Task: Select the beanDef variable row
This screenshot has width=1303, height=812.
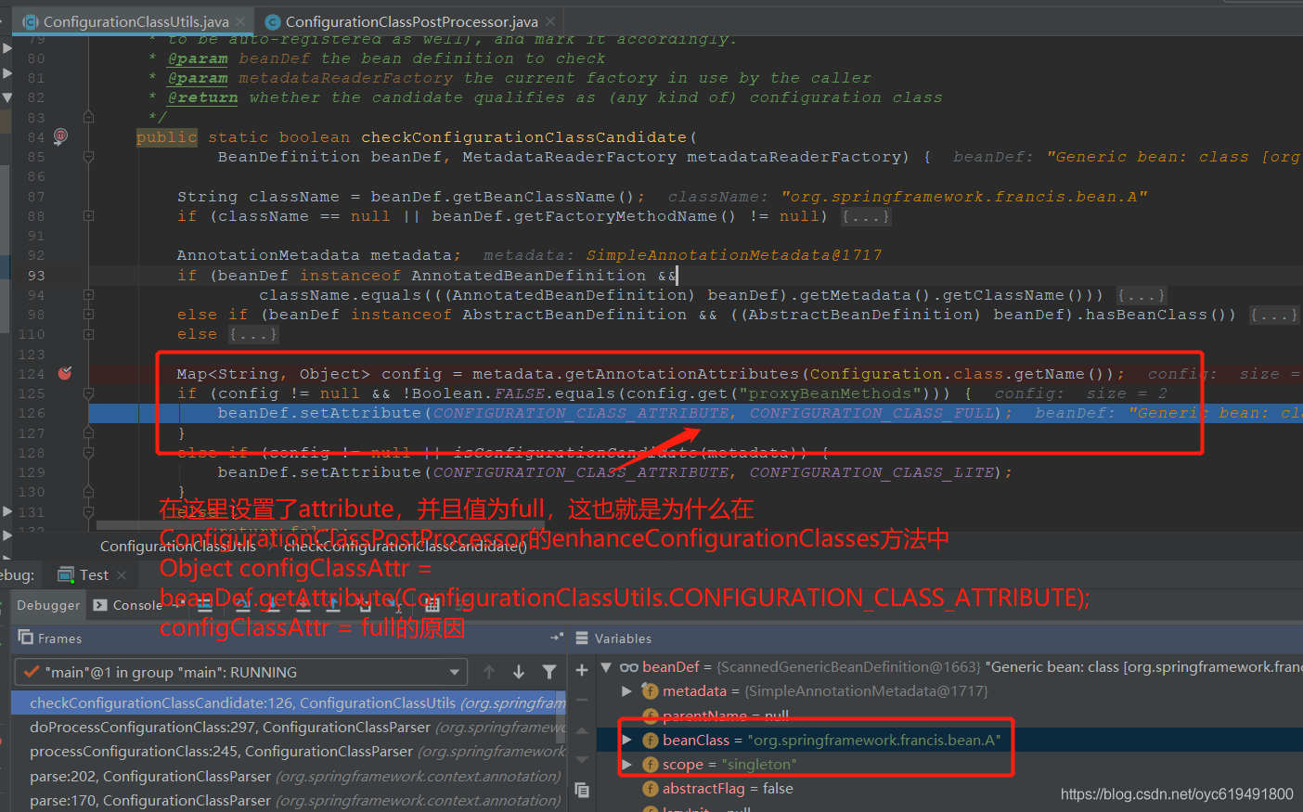Action: point(951,666)
